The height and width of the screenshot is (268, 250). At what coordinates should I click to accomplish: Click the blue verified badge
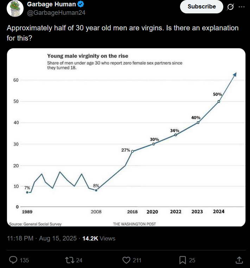81,5
